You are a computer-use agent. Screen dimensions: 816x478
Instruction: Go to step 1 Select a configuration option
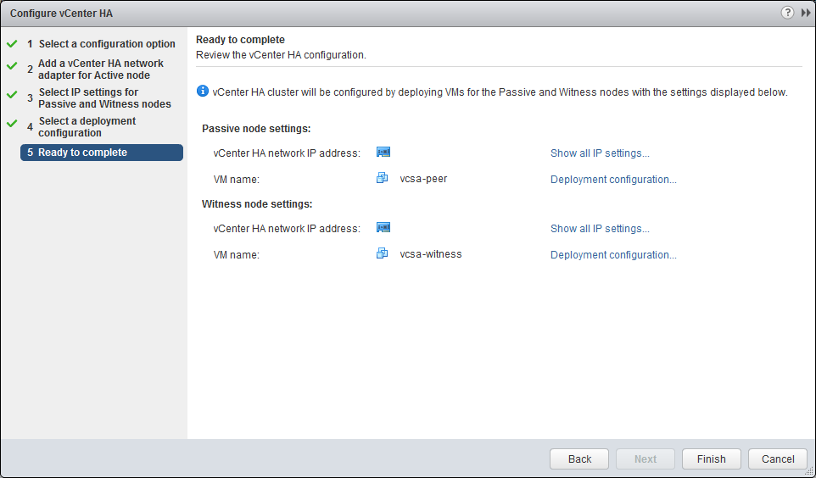(x=107, y=44)
